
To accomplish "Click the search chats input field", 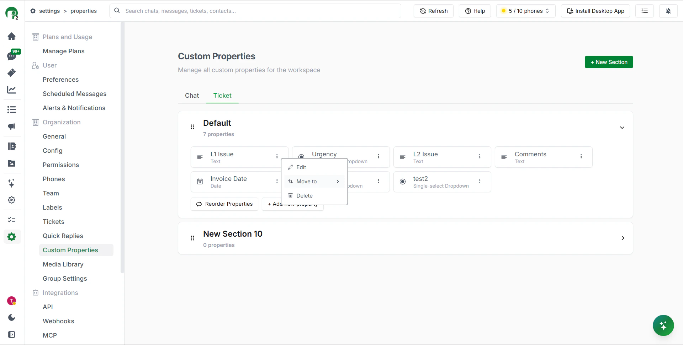I will tap(261, 11).
